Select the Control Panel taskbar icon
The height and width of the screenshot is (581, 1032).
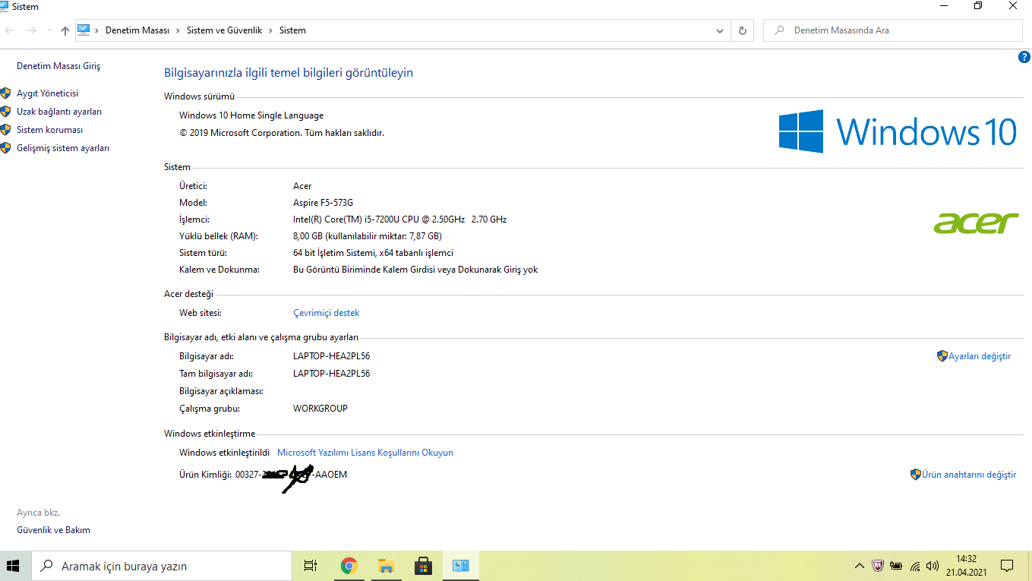tap(460, 566)
